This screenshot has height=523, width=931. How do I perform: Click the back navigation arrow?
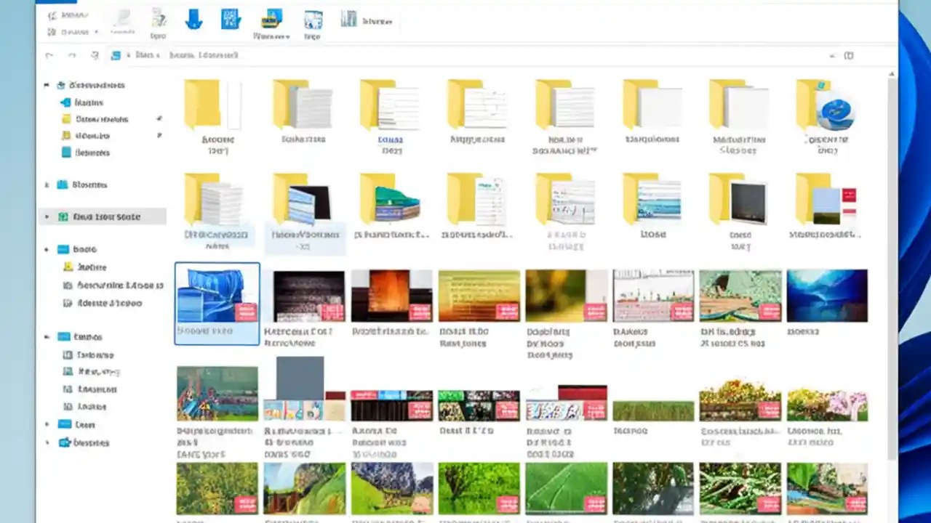[49, 55]
